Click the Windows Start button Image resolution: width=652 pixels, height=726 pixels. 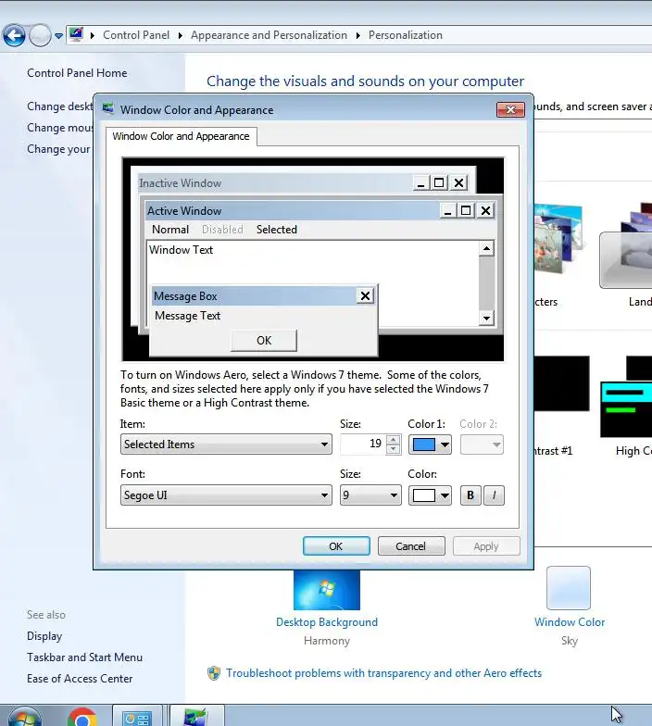coord(25,716)
